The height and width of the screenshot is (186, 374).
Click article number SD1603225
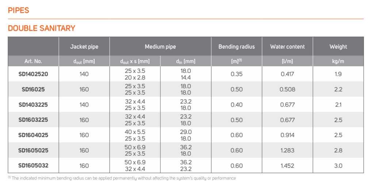coord(33,120)
